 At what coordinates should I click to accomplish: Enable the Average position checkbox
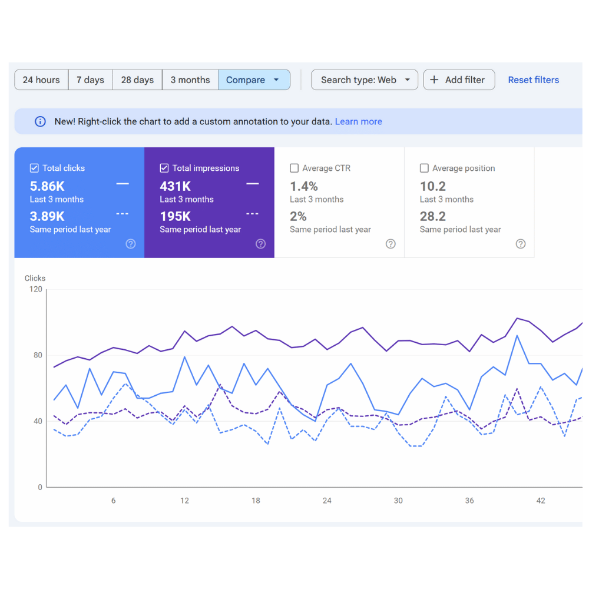coord(424,168)
